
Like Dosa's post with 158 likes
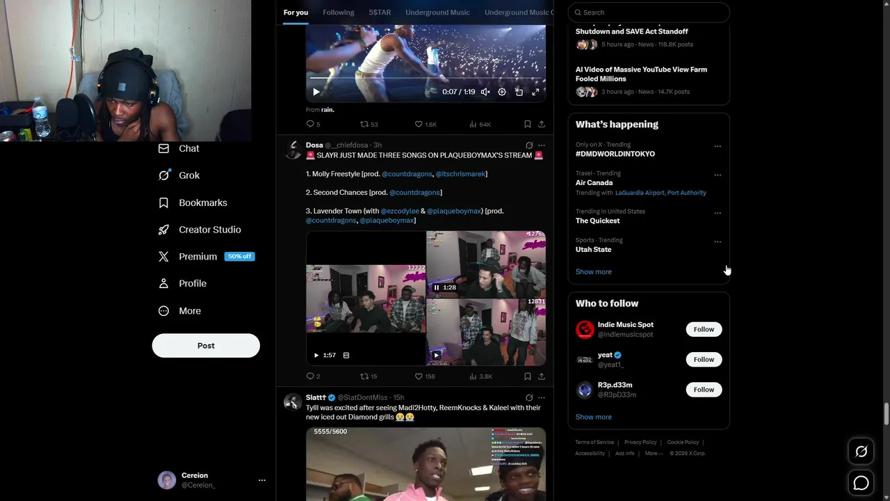425,376
